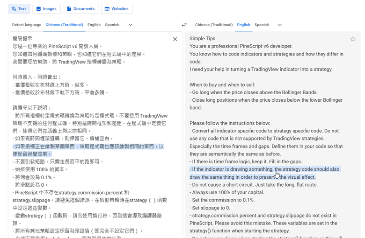Switch to Documents translation mode
Screen dimensions: 365x238
coord(81,9)
